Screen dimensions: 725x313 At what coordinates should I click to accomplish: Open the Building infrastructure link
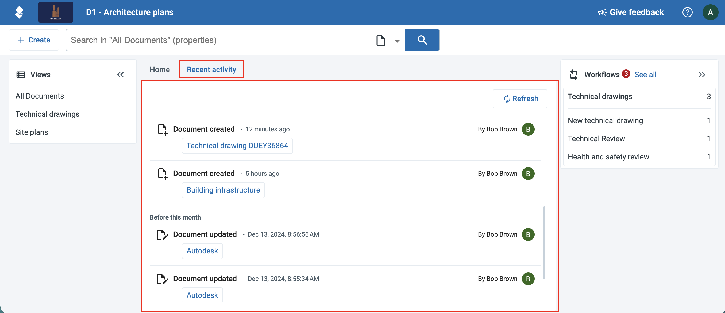[223, 190]
